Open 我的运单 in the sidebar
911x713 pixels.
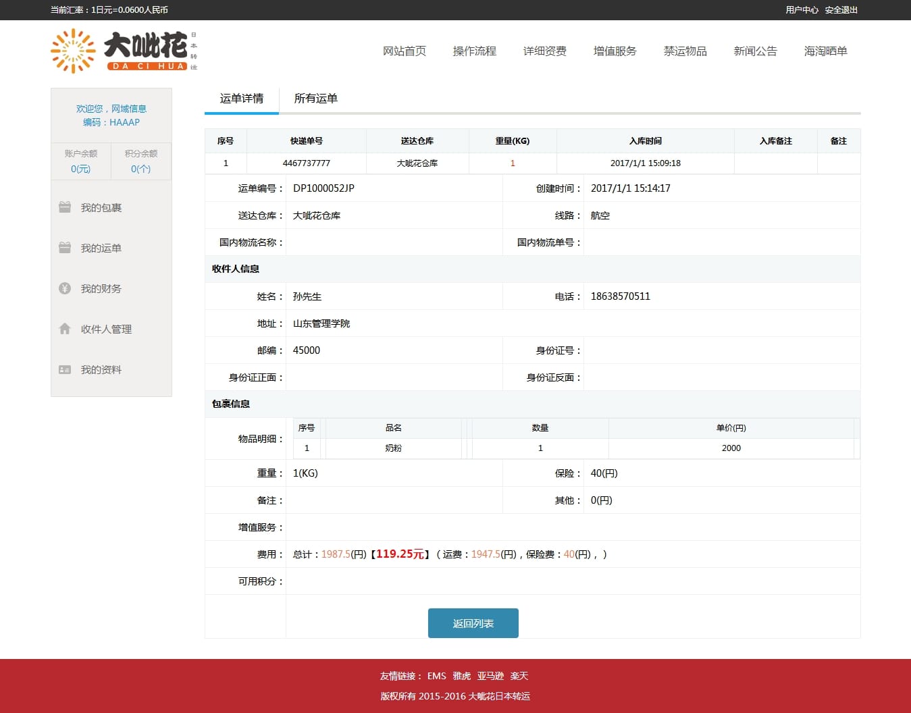click(x=101, y=248)
